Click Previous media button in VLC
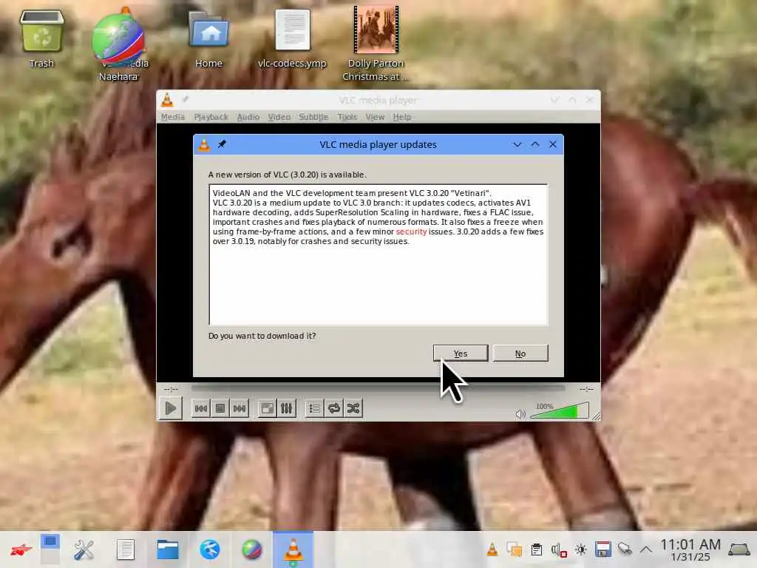 point(201,408)
